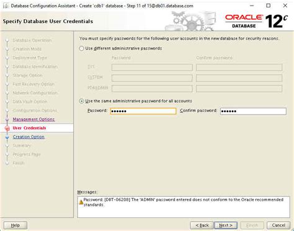The image size is (294, 231).
Task: Click the Confirm password input field
Action: (253, 111)
